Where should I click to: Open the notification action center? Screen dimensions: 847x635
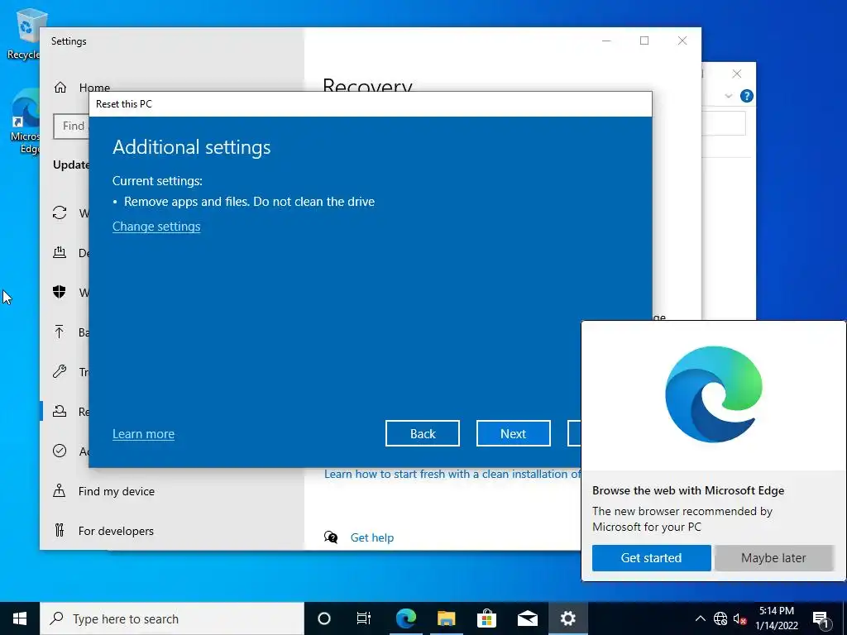(821, 618)
